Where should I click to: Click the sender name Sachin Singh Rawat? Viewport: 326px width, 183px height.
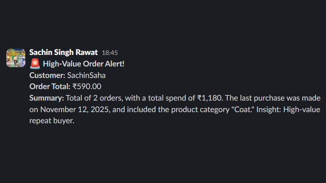63,52
